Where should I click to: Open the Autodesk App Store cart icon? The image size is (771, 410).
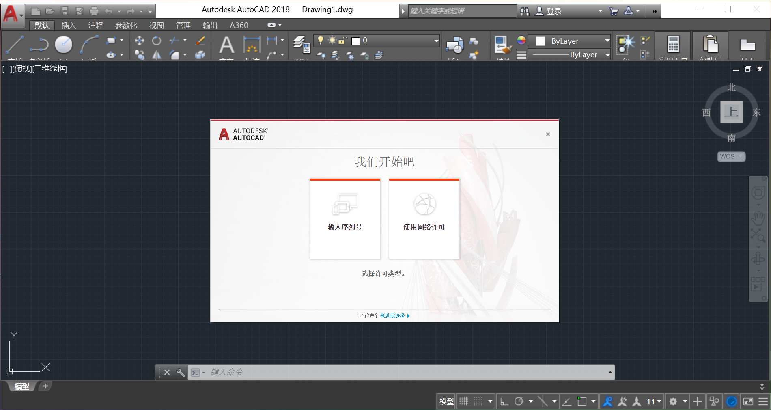pos(614,11)
